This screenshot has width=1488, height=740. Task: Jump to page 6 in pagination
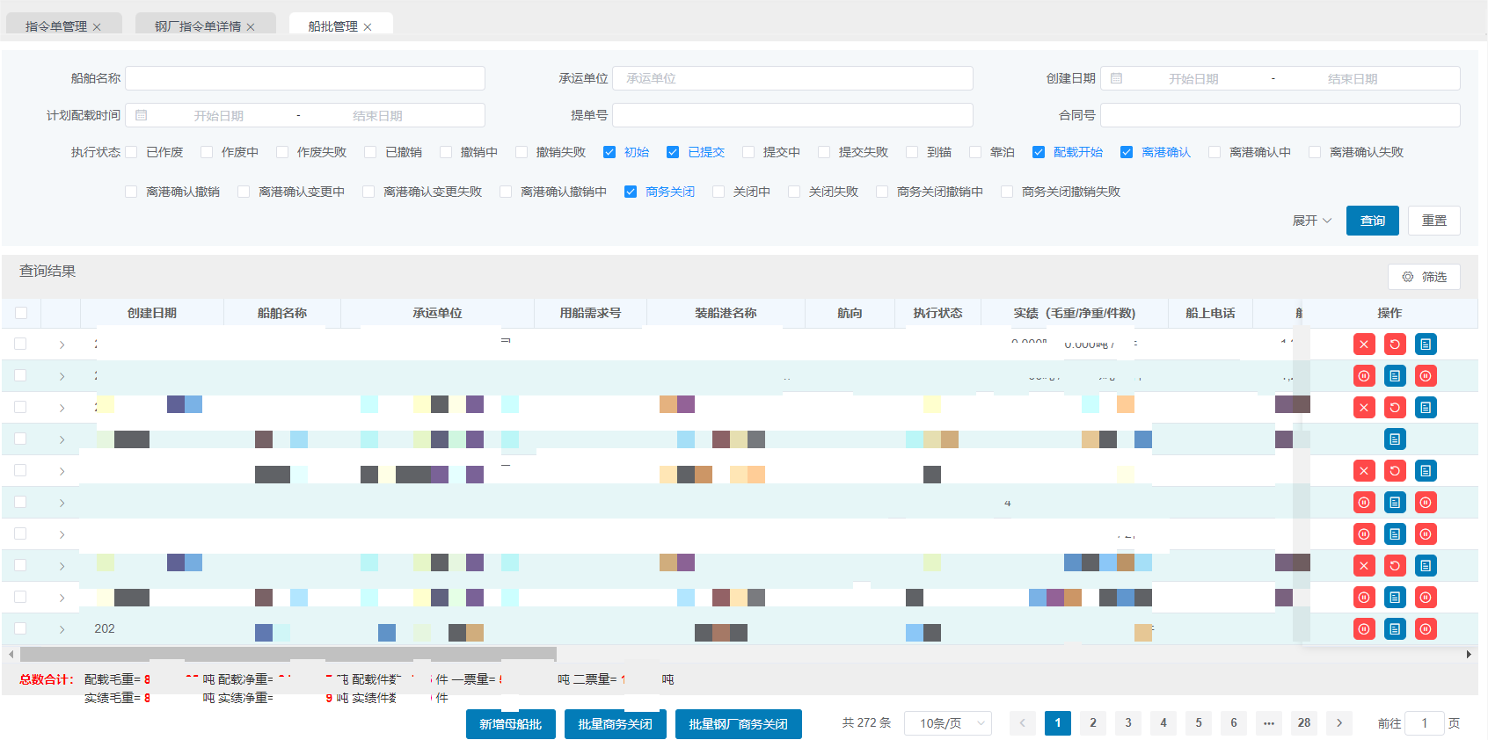(1234, 723)
